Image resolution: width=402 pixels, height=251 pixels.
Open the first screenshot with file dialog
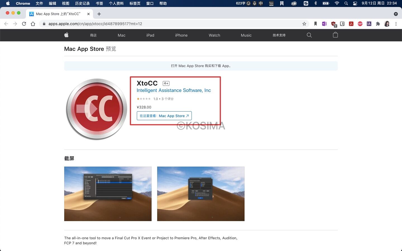(108, 194)
